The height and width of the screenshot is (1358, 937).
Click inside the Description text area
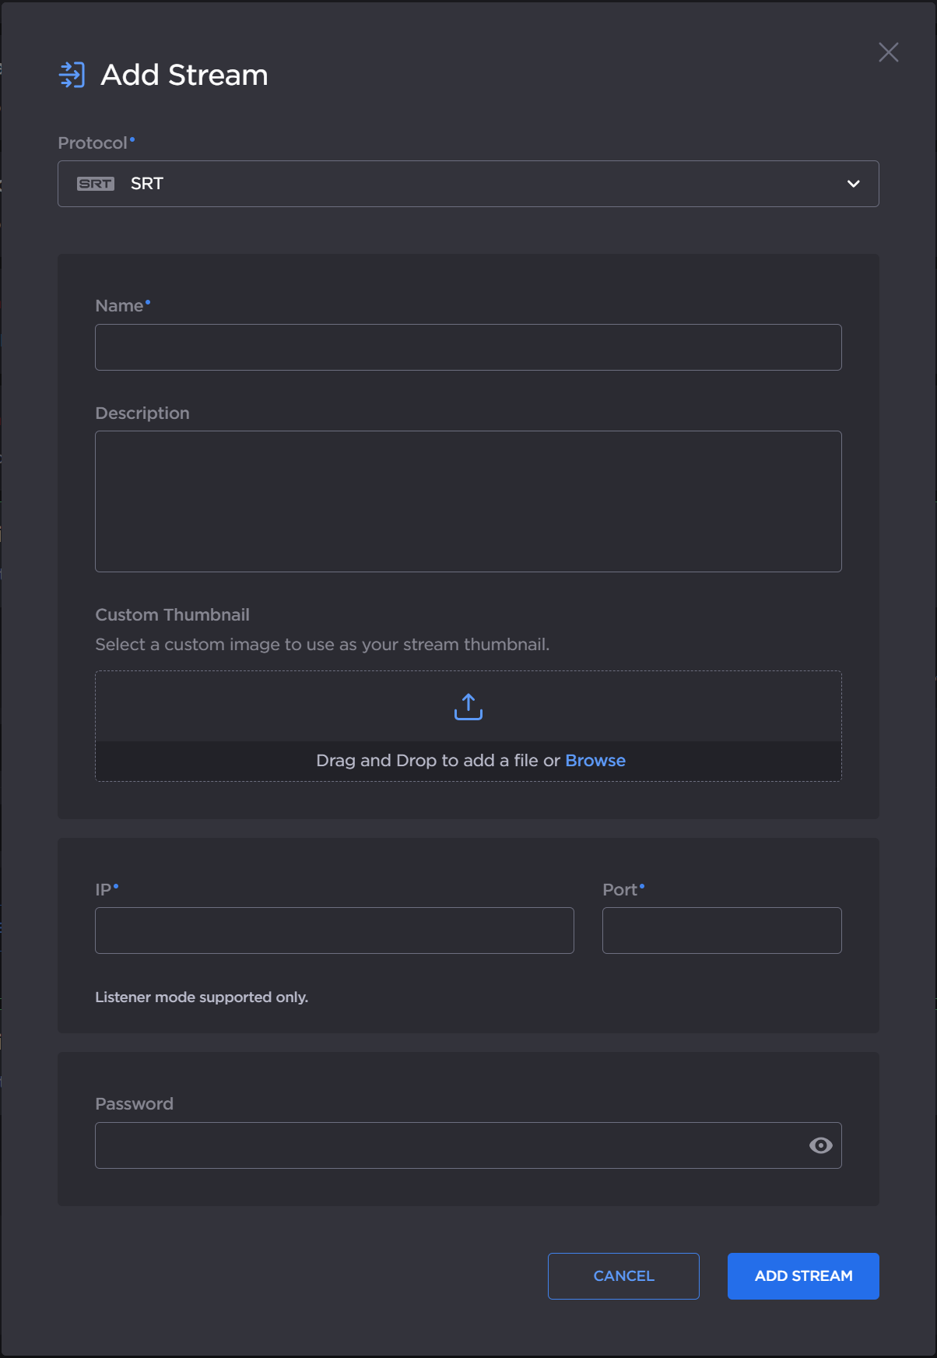(x=468, y=501)
